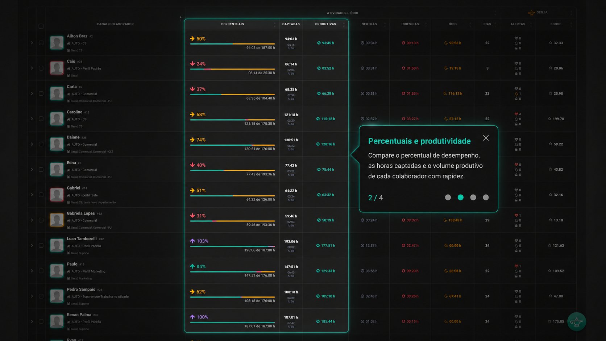Click Luan Tamborelli 103% progress bar
The width and height of the screenshot is (606, 341).
[x=232, y=246]
